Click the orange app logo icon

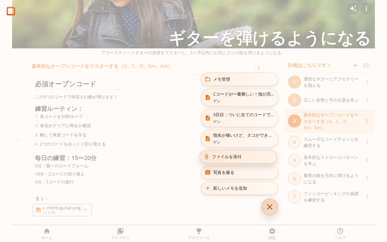pos(11,11)
